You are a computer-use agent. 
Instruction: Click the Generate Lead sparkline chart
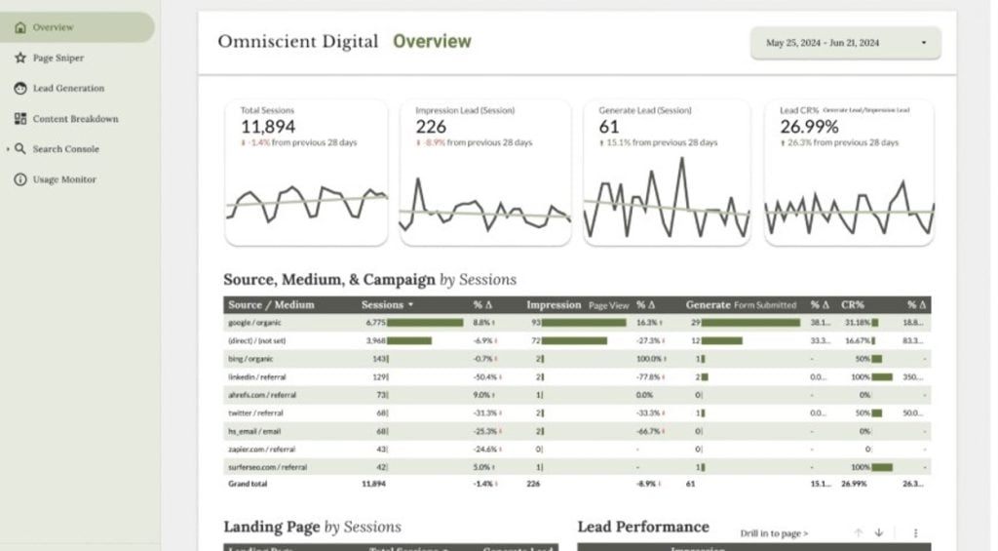(667, 198)
